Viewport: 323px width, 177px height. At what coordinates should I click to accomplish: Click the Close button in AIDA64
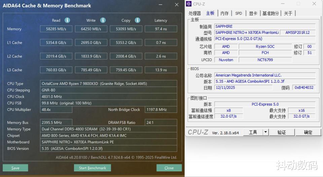169,168
